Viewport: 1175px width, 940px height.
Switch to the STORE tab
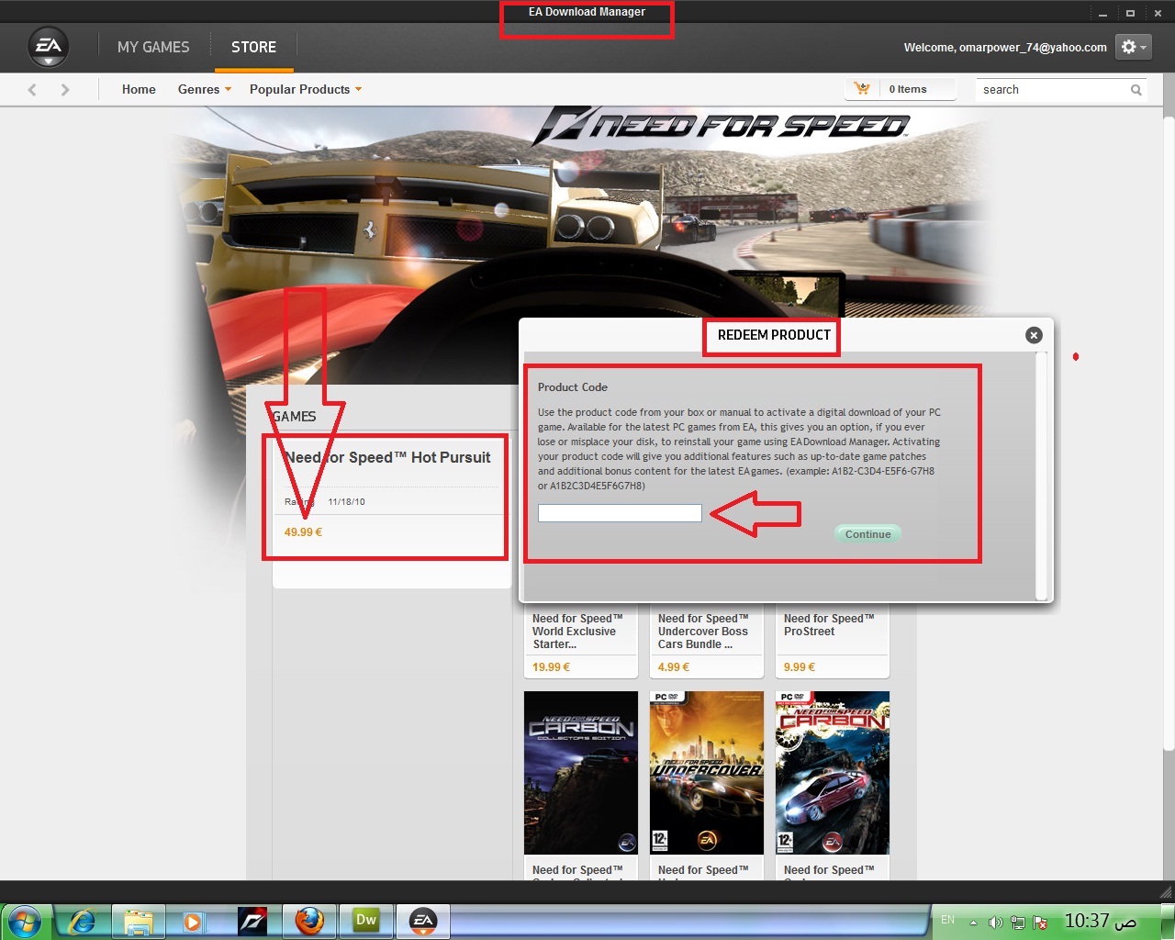[x=253, y=47]
